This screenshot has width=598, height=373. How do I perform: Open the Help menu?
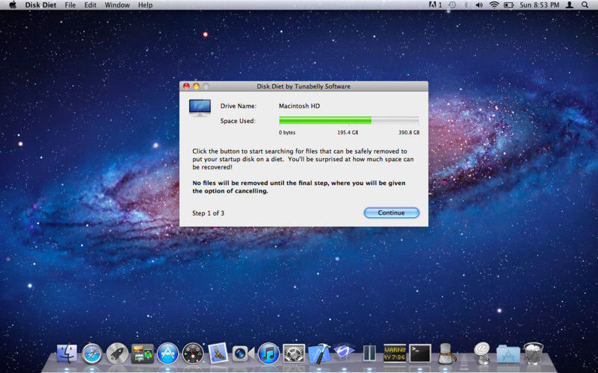click(x=145, y=5)
